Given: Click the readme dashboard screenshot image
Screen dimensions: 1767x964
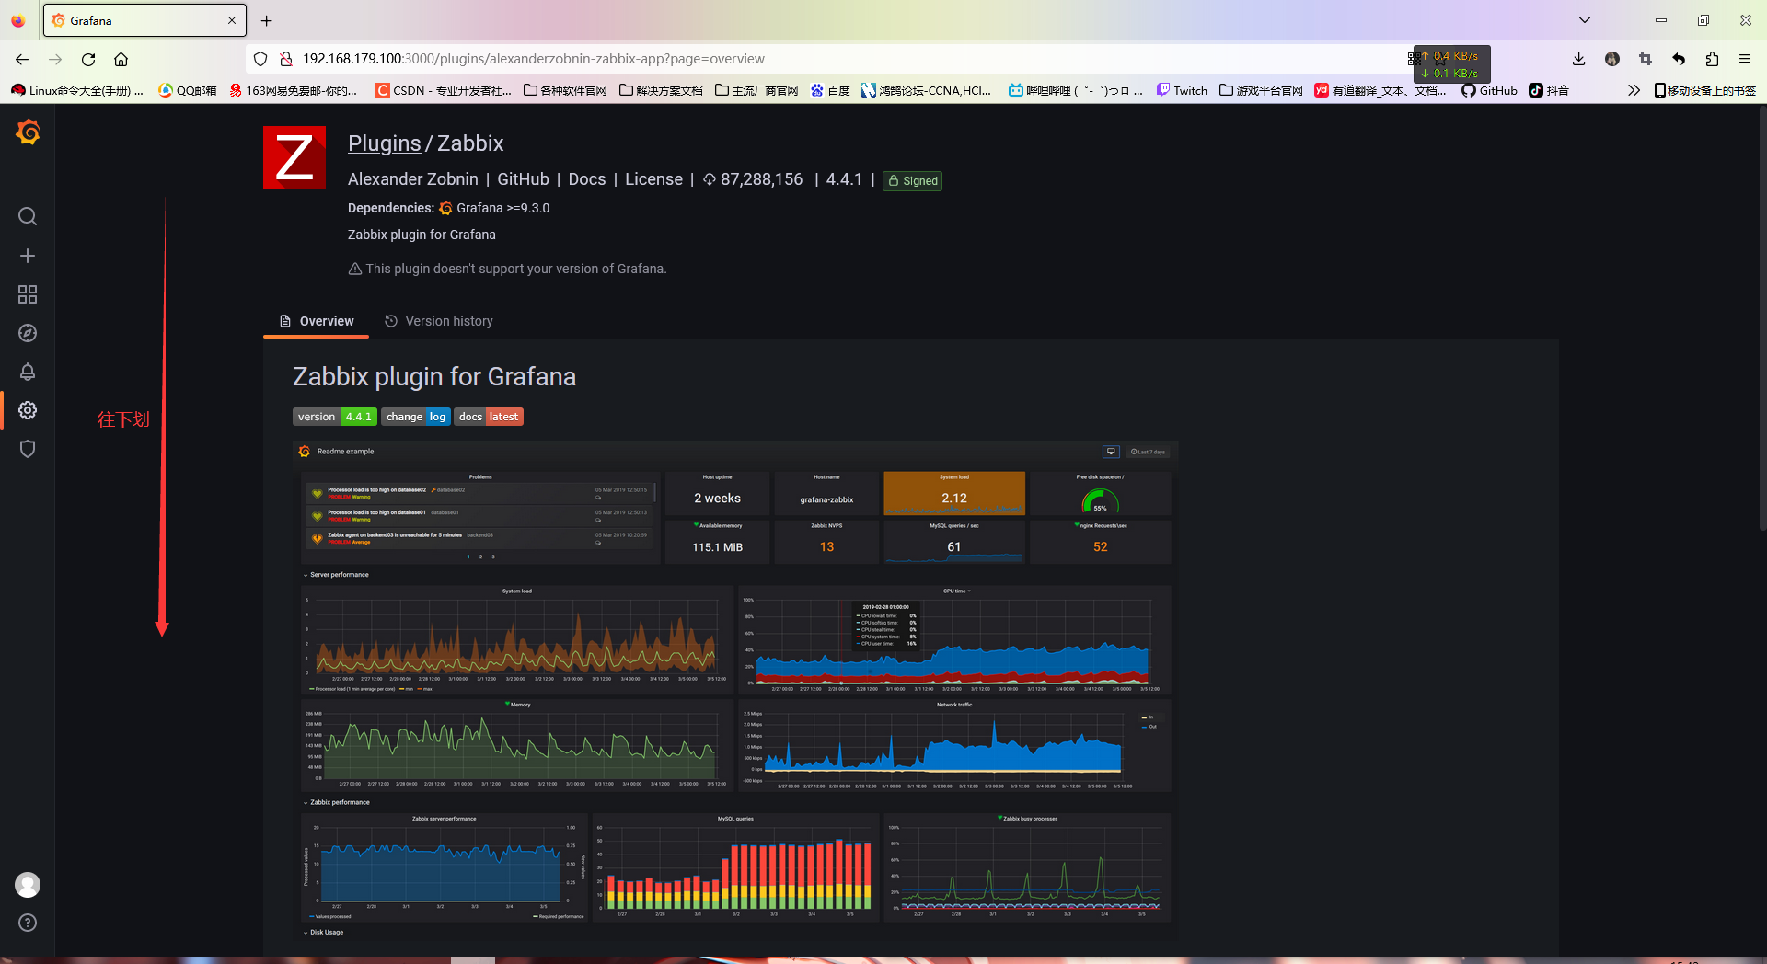Looking at the screenshot, I should 735,690.
